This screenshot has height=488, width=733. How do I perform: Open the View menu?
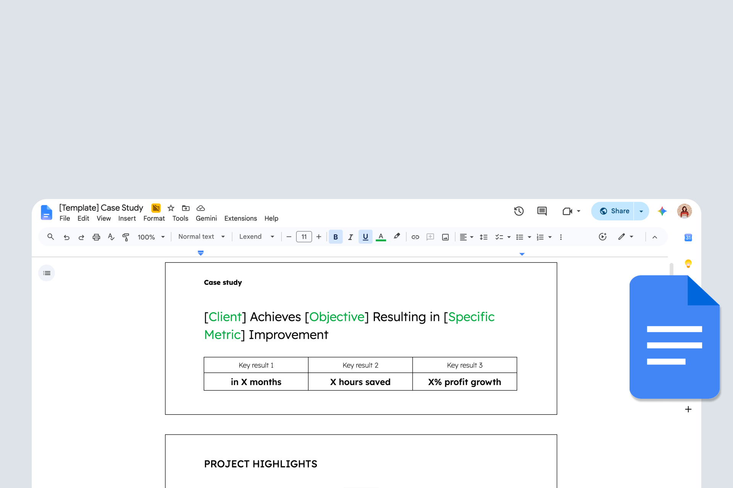(x=103, y=218)
